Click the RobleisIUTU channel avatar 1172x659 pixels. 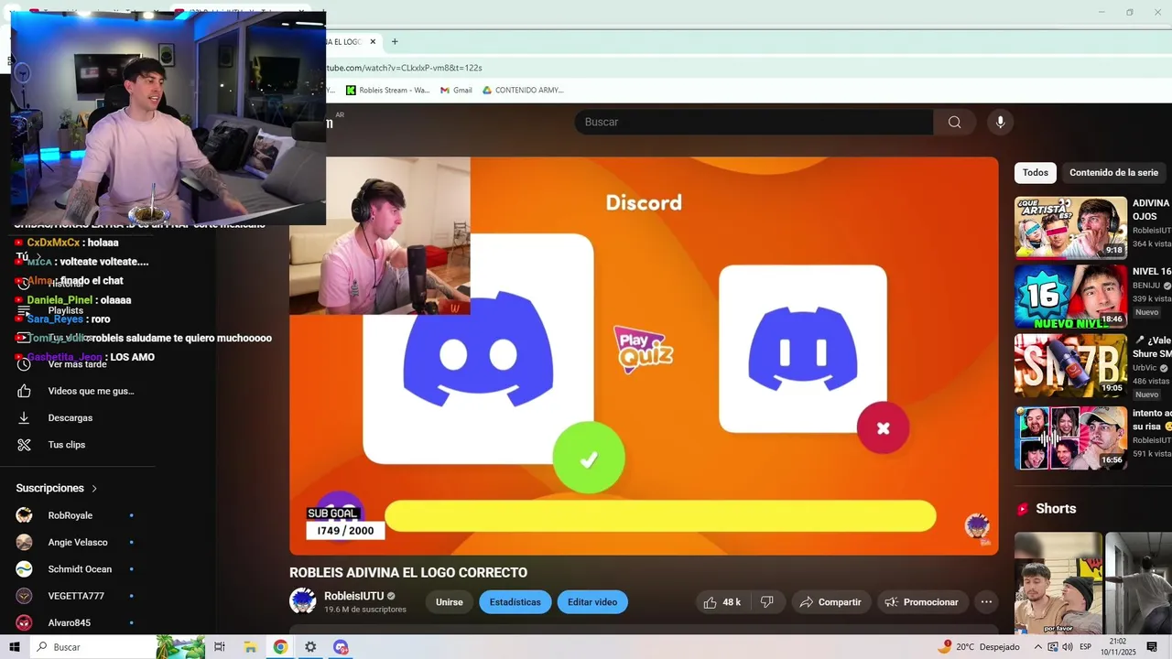point(303,601)
